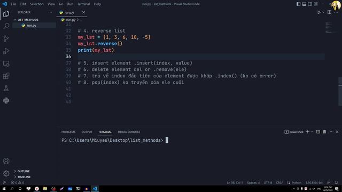Add a new terminal with plus icon
The height and width of the screenshot is (192, 342).
coord(308,132)
